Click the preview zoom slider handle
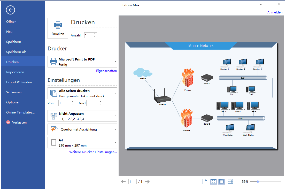 coord(258,181)
